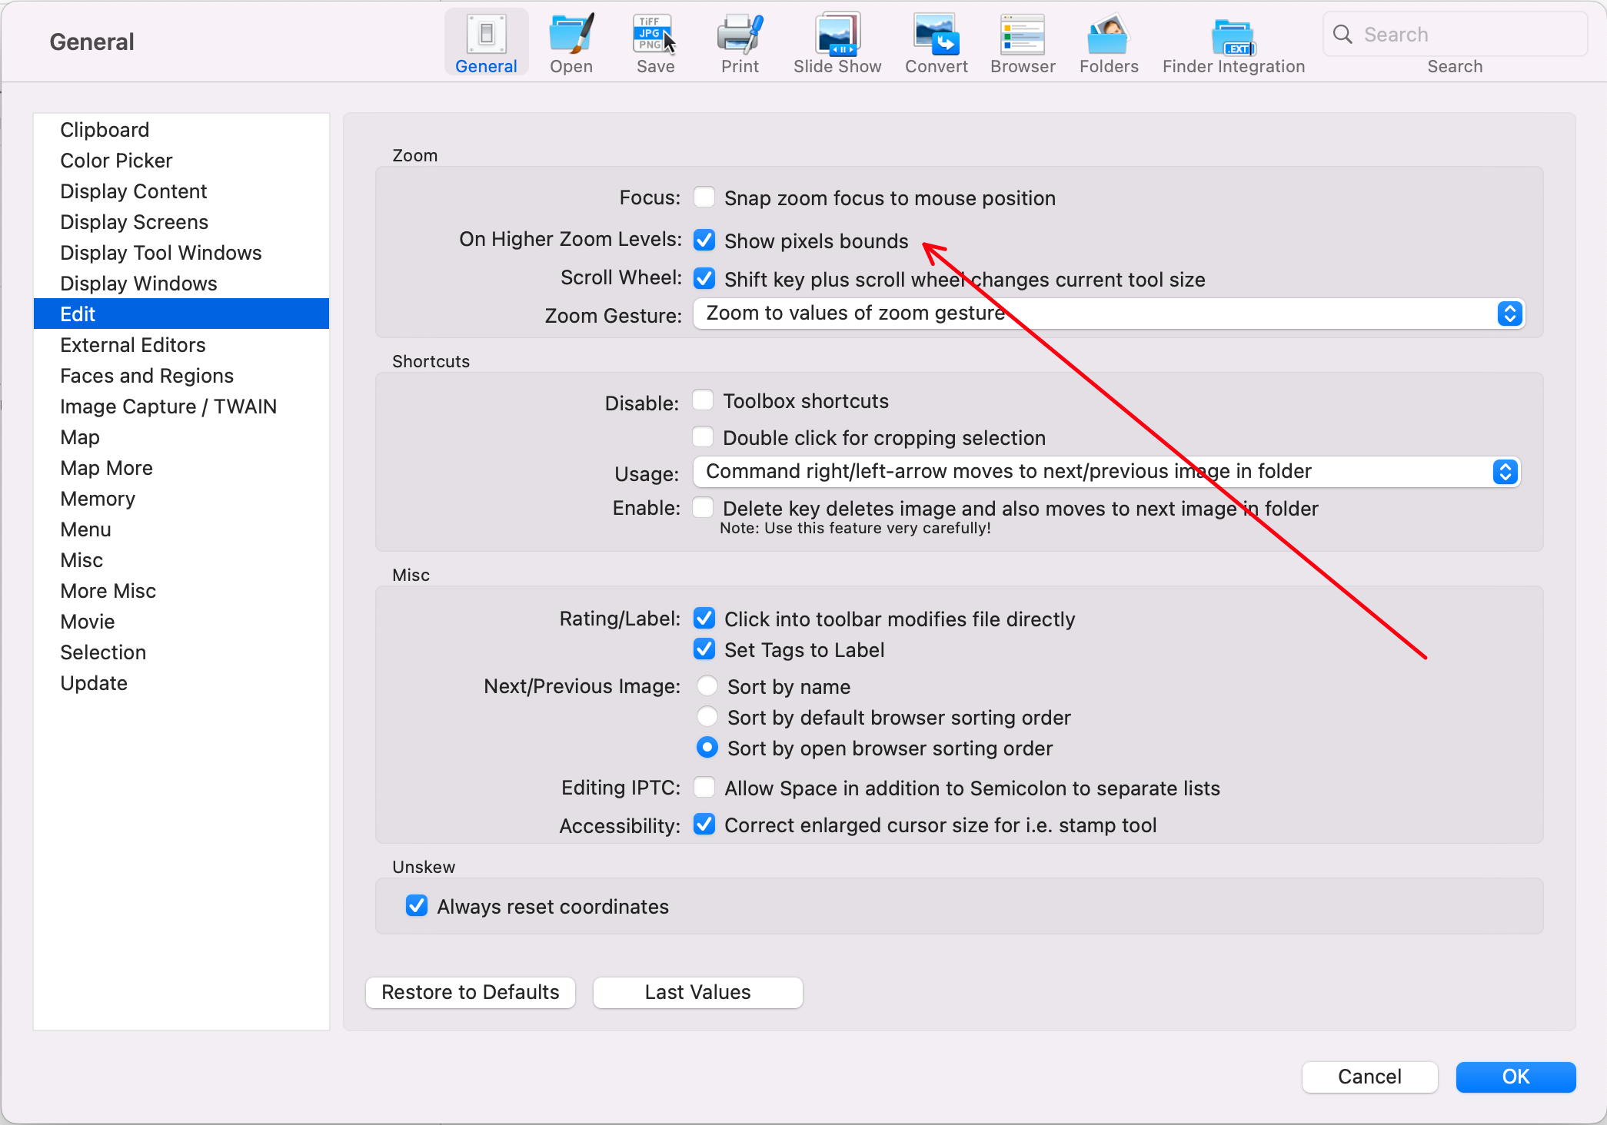Toggle Show pixels bounds checkbox
The image size is (1607, 1125).
click(x=704, y=239)
